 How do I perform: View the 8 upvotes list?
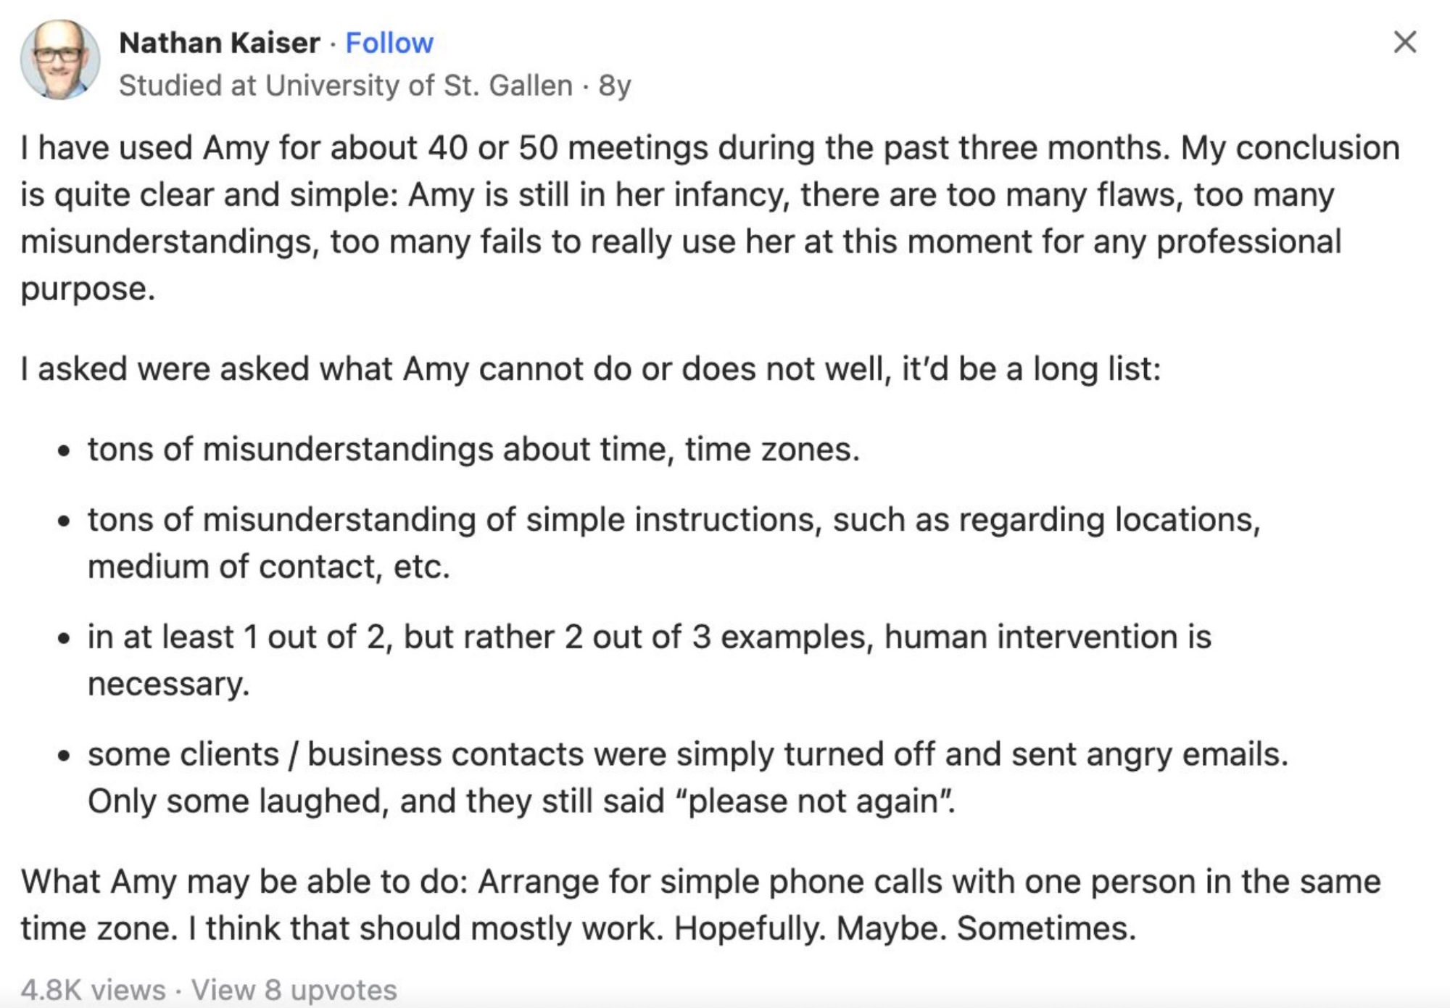click(x=294, y=990)
